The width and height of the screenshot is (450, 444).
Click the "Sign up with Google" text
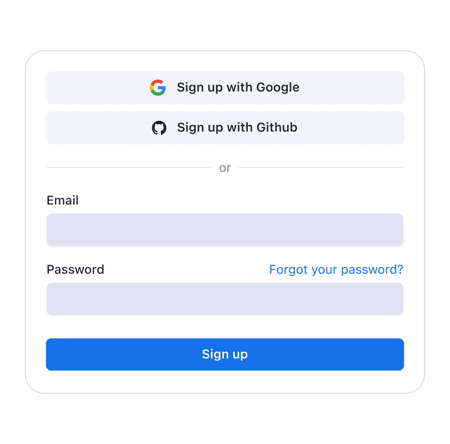click(x=238, y=88)
